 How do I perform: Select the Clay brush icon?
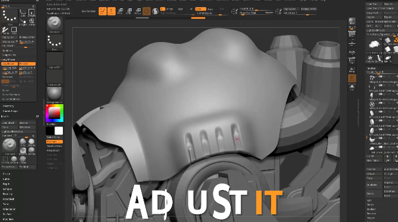(23, 143)
